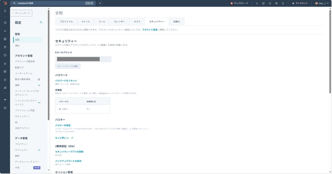Viewport: 332px width, 174px height.
Task: Open the reporting bar chart icon
Action: click(5, 87)
